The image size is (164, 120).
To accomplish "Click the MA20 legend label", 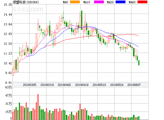I will [x=110, y=2].
